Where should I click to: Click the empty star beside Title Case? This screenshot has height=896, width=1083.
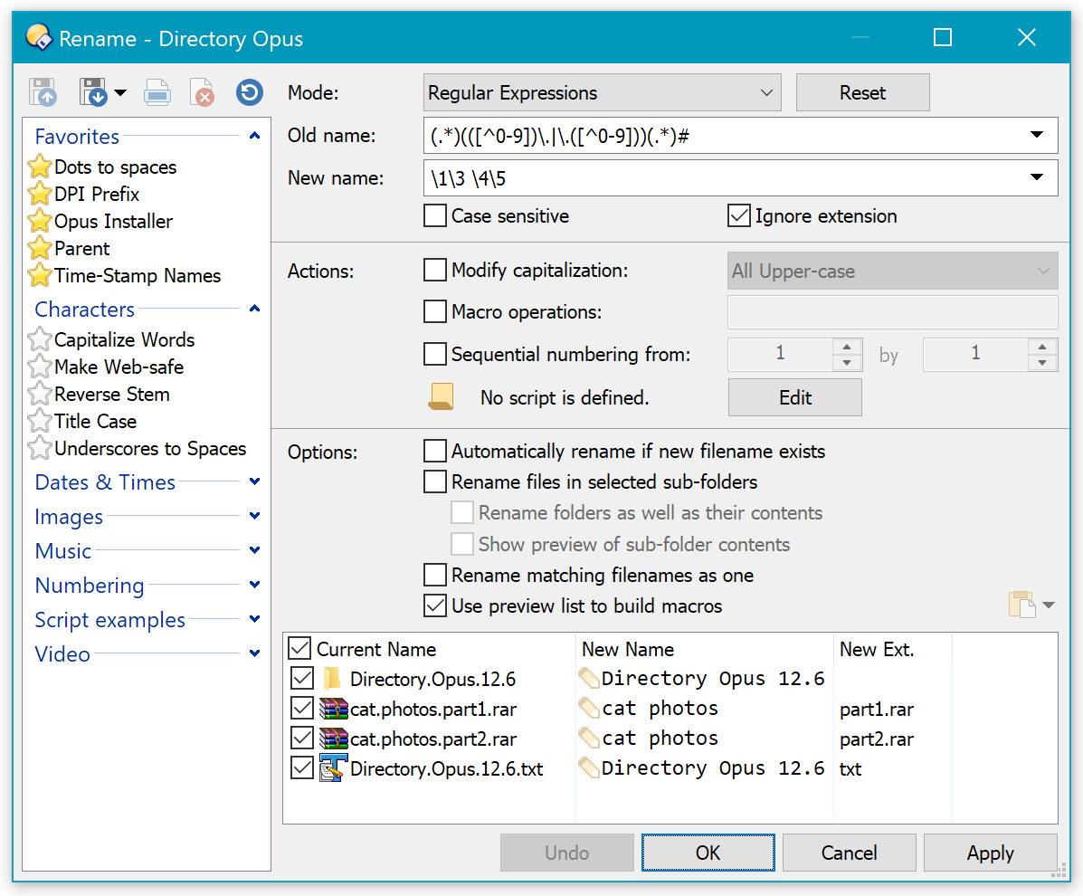40,421
